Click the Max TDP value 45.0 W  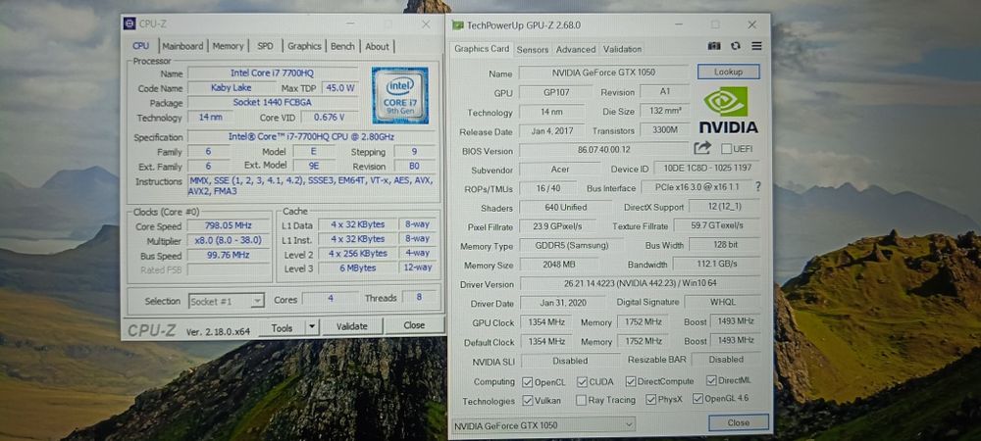pos(339,88)
